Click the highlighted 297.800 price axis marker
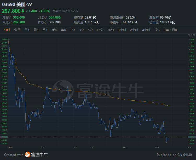The image size is (196, 160). 4,137
